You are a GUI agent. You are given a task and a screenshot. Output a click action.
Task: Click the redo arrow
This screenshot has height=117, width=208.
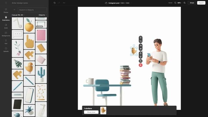[59, 3]
